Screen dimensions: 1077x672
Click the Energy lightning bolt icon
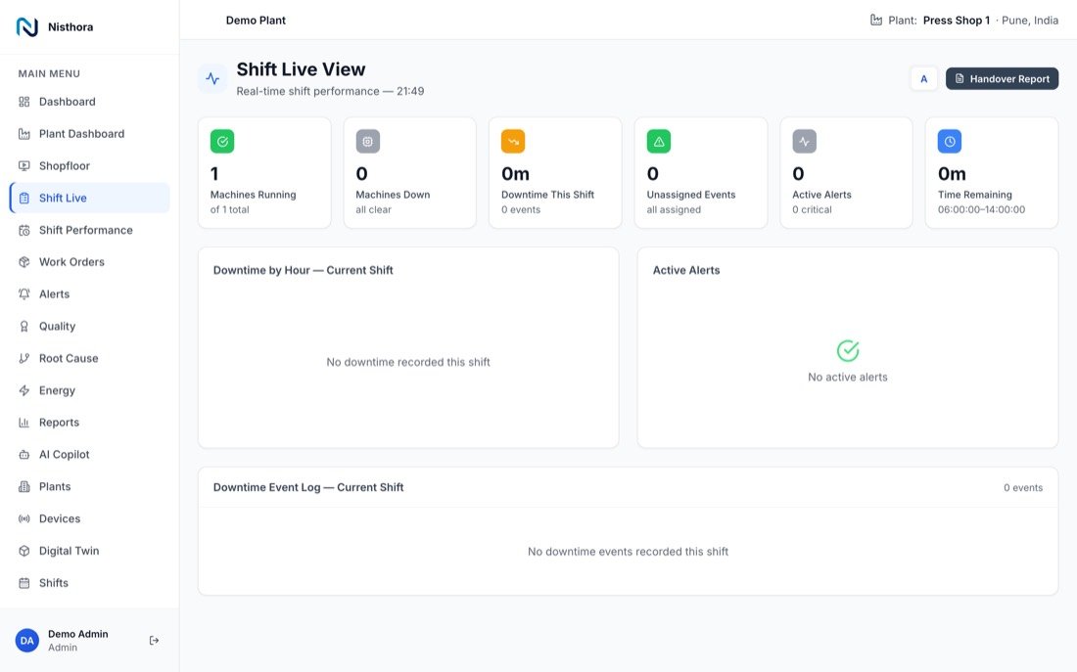(x=24, y=390)
